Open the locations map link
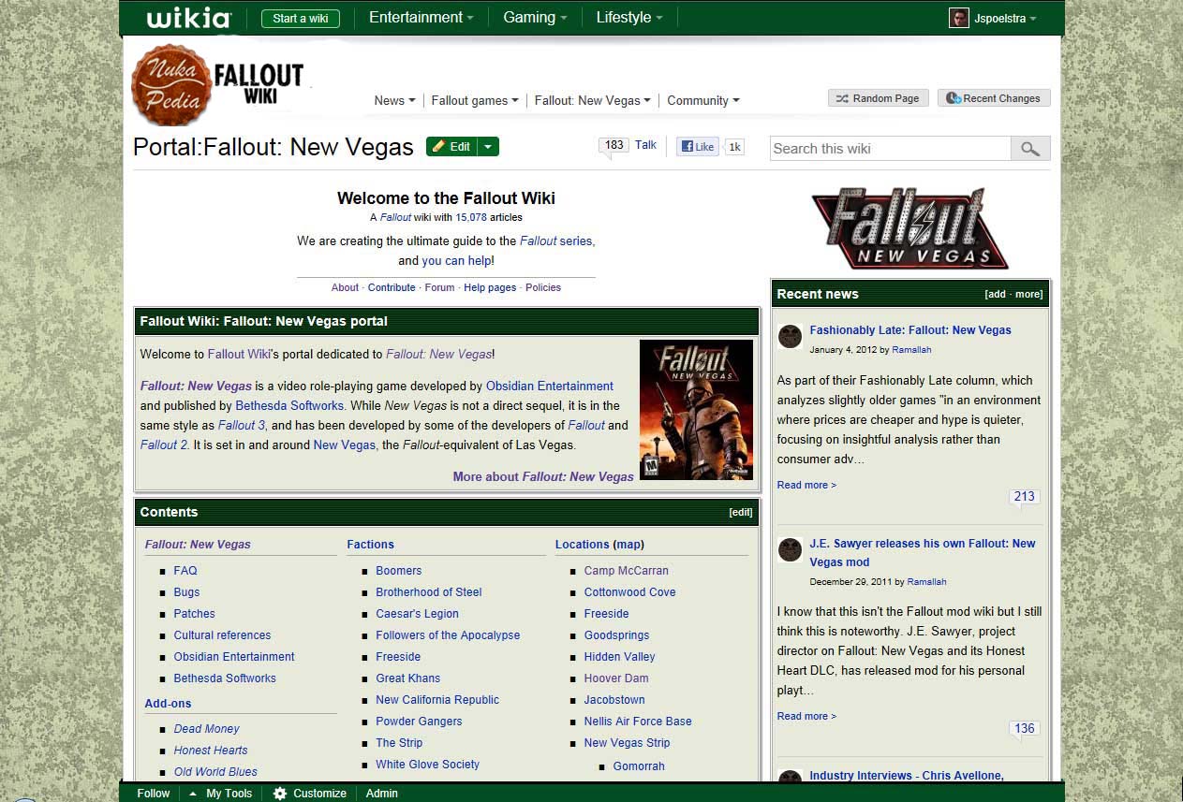Viewport: 1183px width, 802px height. coord(628,544)
